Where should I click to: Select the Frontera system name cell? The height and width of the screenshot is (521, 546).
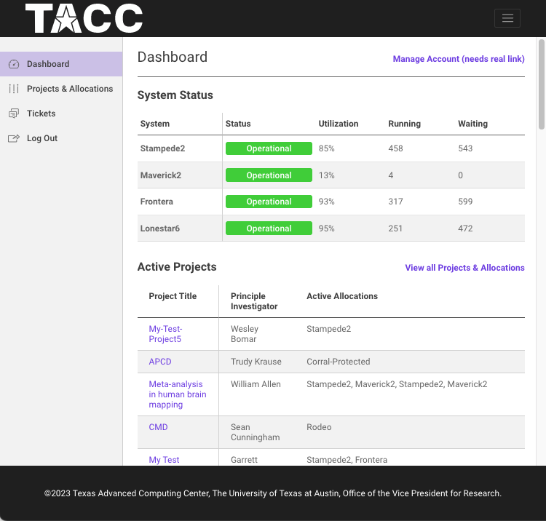[x=157, y=202]
